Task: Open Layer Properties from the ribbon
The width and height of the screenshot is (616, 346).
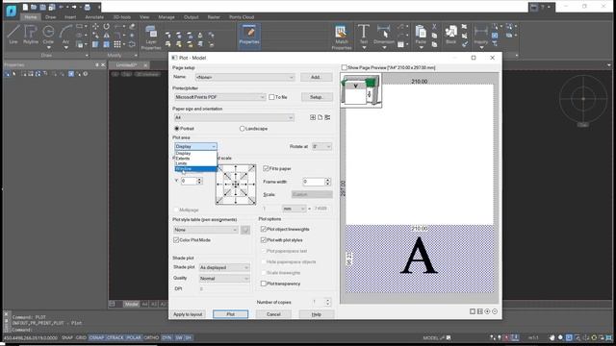Action: point(151,37)
